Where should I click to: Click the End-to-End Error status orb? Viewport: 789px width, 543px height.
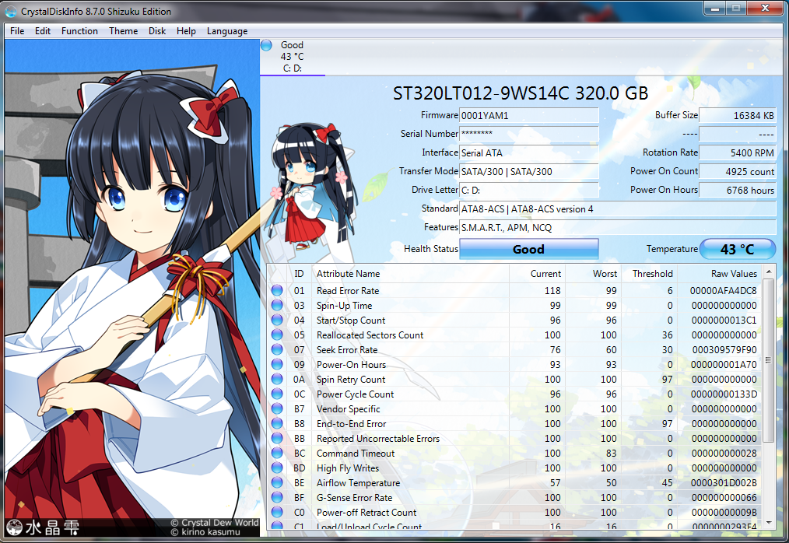click(277, 423)
